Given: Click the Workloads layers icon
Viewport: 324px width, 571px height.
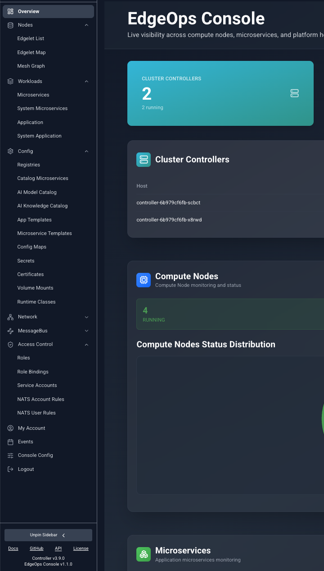Looking at the screenshot, I should (10, 81).
